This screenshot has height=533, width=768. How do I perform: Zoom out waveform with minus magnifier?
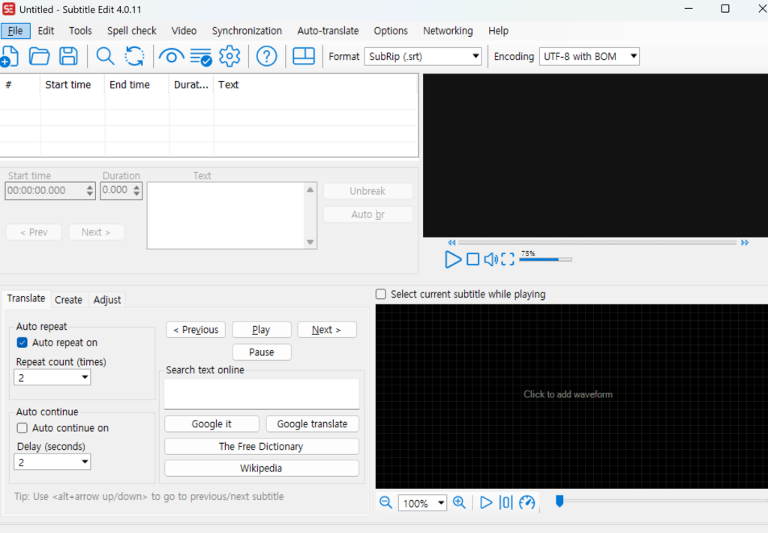386,503
